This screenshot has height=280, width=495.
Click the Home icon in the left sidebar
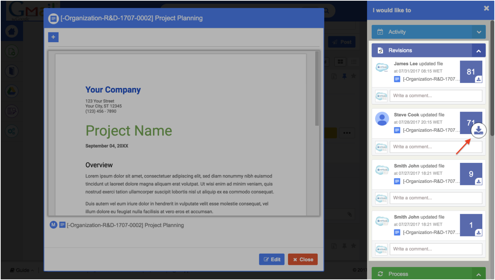click(x=12, y=32)
